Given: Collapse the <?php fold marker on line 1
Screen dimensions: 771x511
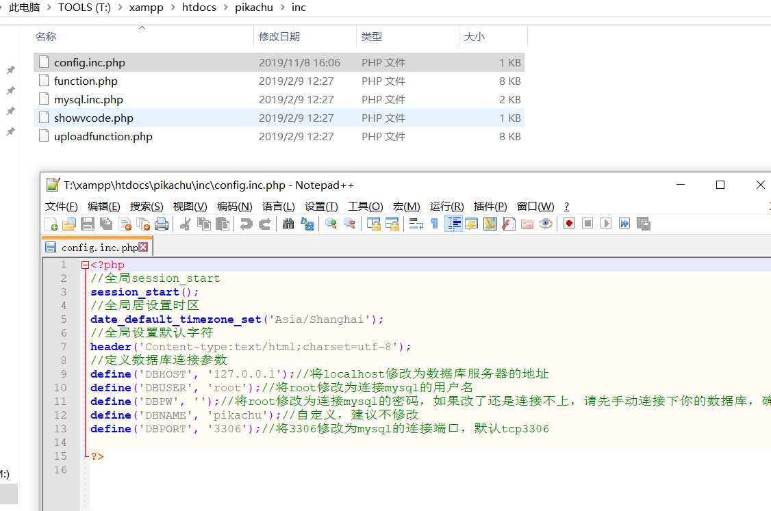Looking at the screenshot, I should 85,265.
